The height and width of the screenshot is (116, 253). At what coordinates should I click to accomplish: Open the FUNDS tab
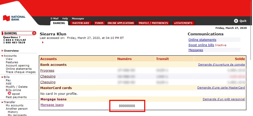pyautogui.click(x=99, y=23)
